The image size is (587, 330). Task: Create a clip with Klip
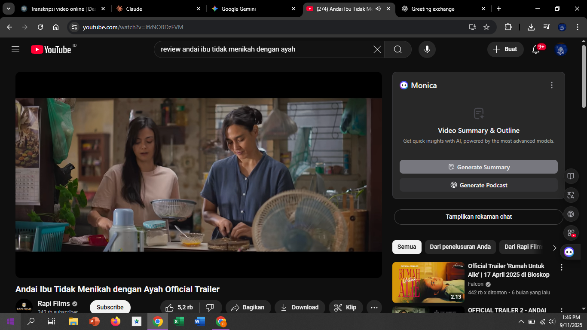click(x=345, y=308)
